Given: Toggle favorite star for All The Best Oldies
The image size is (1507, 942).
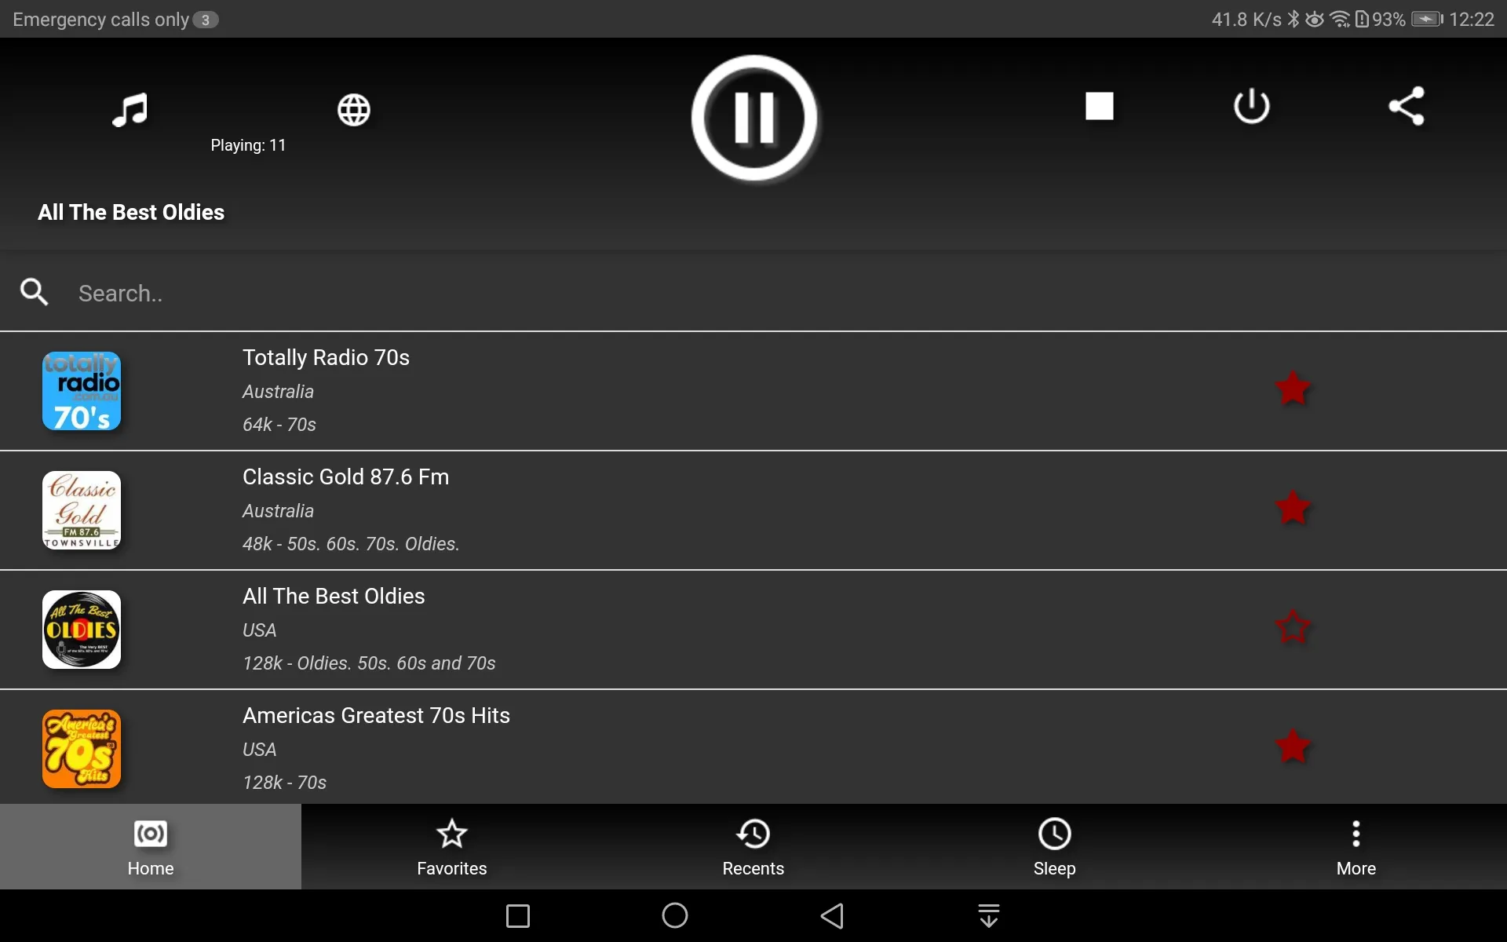Looking at the screenshot, I should [1292, 626].
